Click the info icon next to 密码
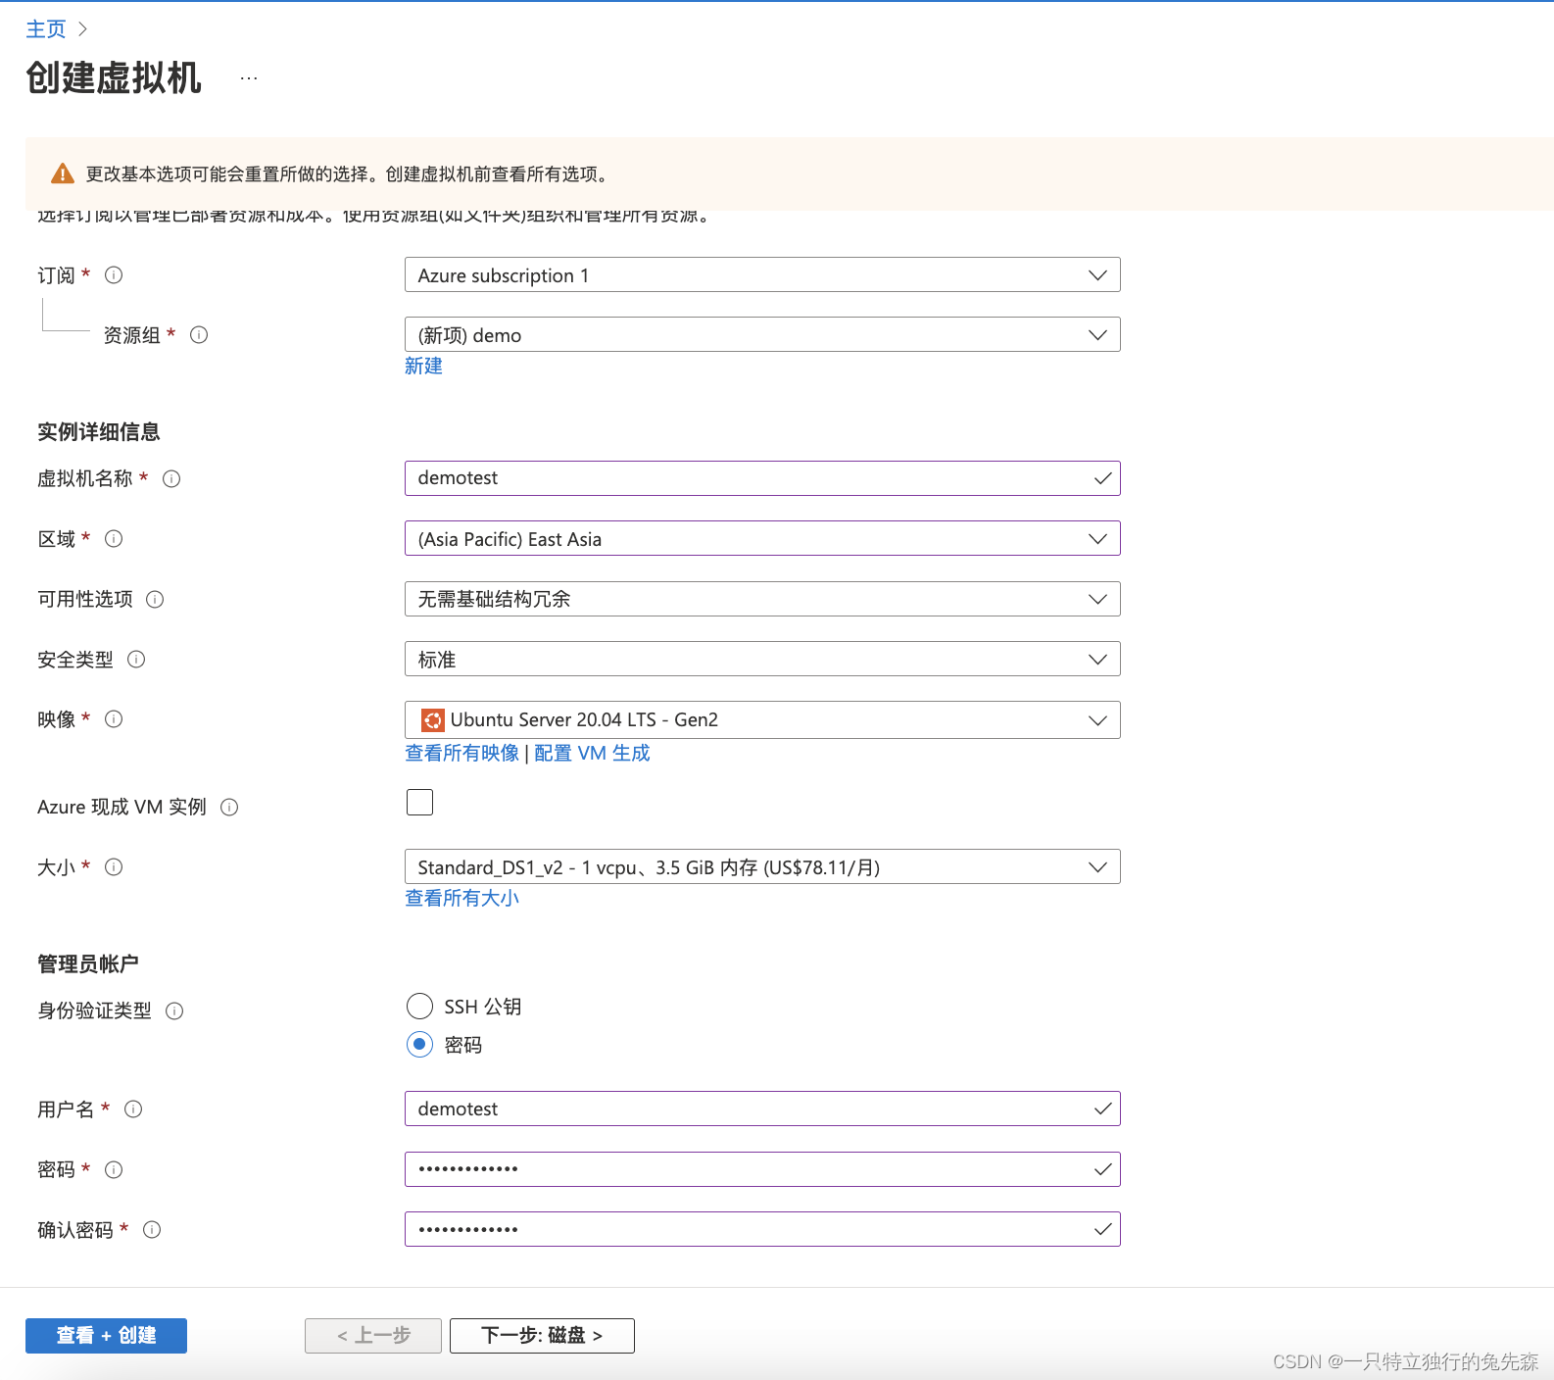This screenshot has width=1554, height=1380. tap(114, 1169)
